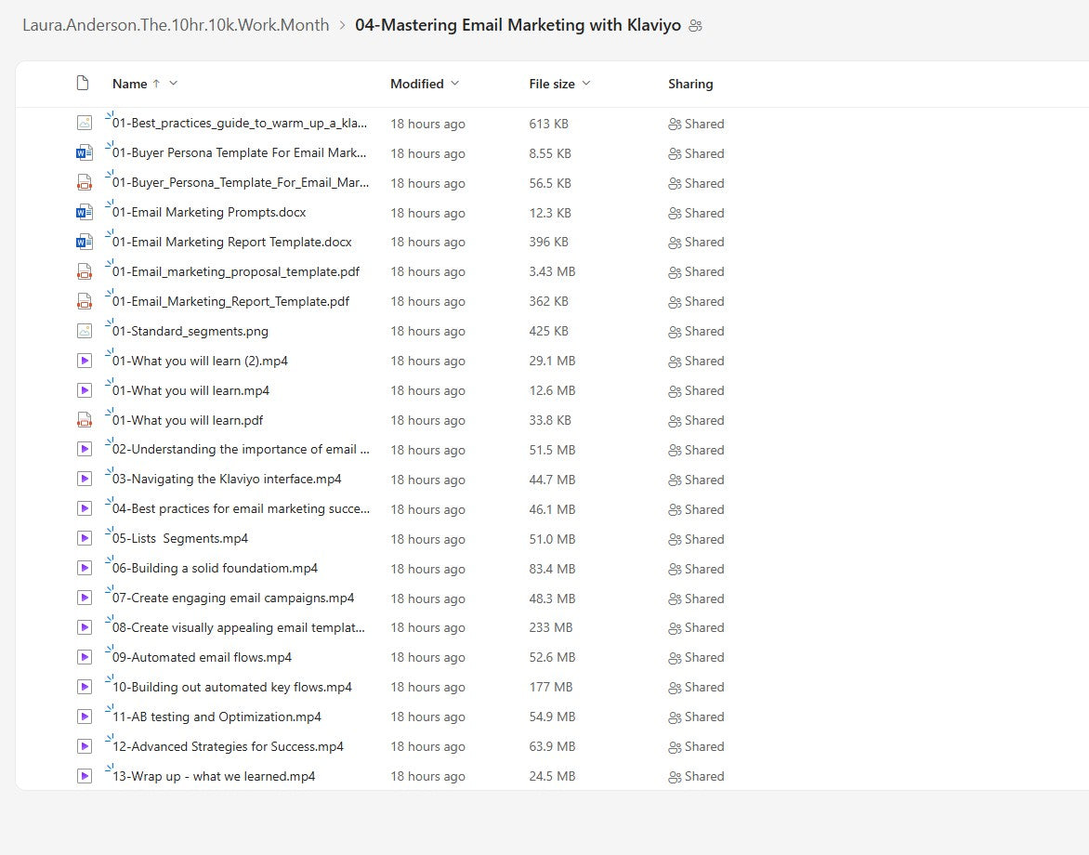Click the Sharing column header
Screen dimensions: 1089x855
(x=689, y=84)
